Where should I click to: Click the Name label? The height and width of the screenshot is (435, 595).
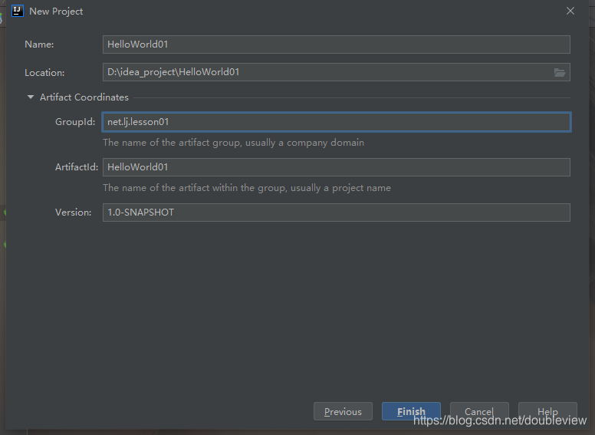coord(39,44)
